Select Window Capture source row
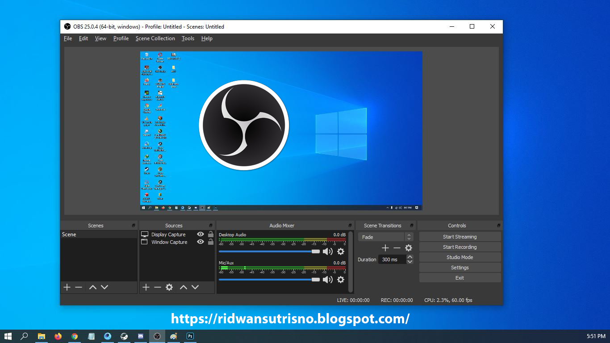This screenshot has width=610, height=343. 177,242
